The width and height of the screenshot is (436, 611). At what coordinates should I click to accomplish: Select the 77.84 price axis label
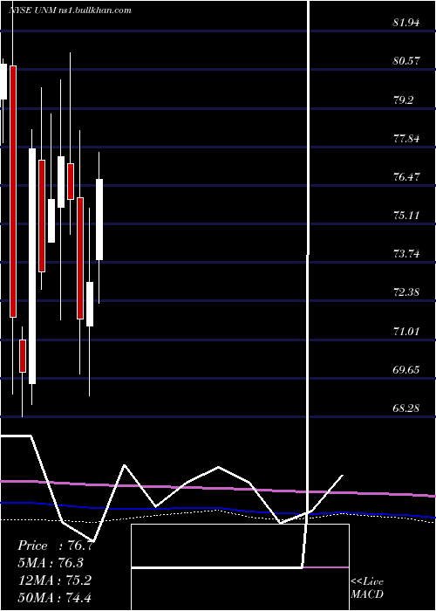(x=406, y=138)
